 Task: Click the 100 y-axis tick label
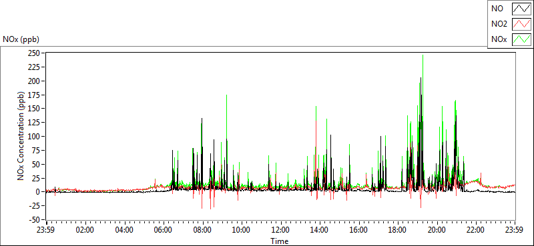point(35,137)
